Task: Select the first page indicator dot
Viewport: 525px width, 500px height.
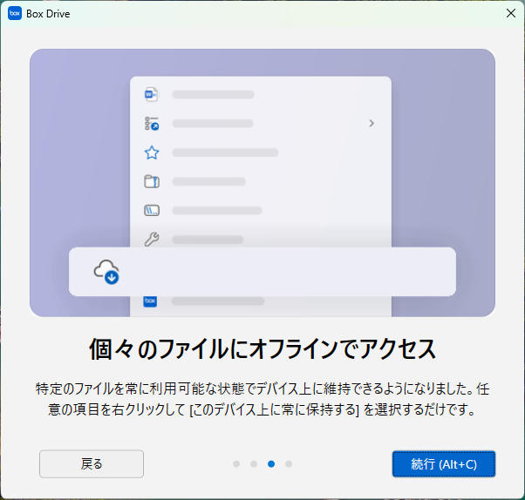Action: point(236,464)
